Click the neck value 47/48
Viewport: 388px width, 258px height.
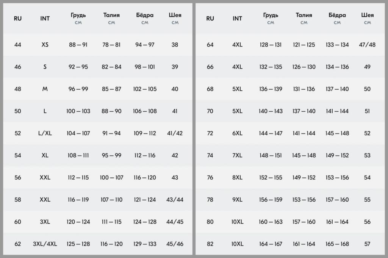point(367,45)
